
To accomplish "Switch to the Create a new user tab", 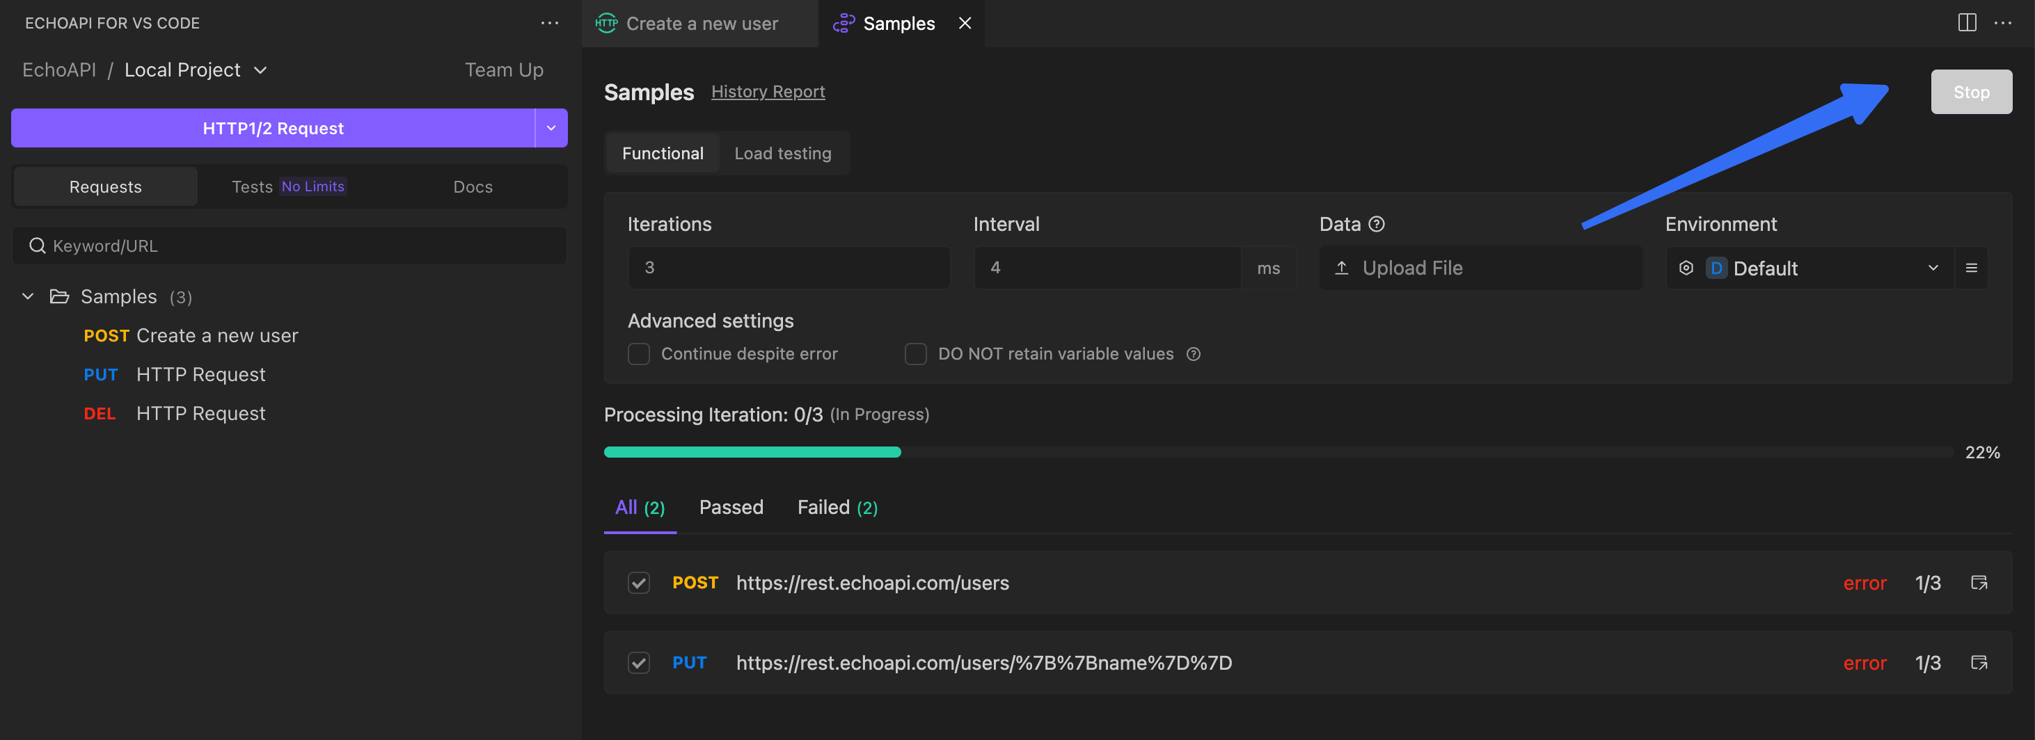I will (x=701, y=23).
